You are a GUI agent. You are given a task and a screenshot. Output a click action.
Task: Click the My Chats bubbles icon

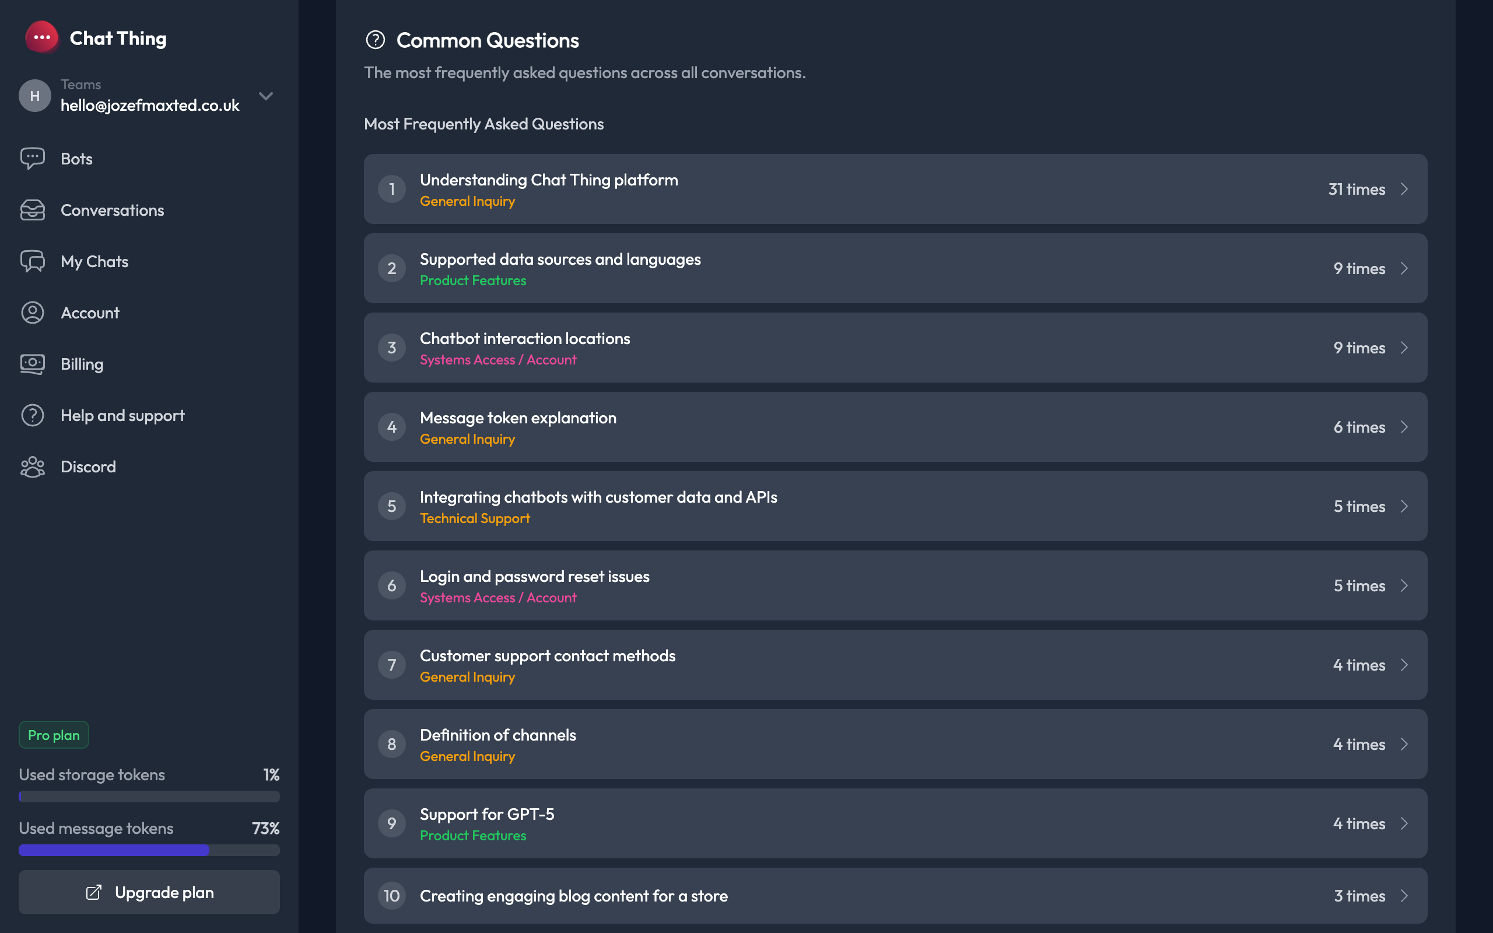click(x=32, y=261)
